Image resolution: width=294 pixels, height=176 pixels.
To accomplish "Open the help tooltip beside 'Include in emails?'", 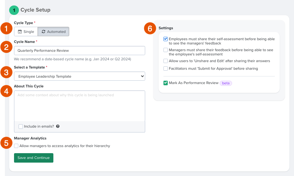I will (x=58, y=126).
